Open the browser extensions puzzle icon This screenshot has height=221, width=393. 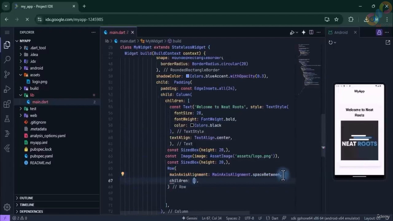351,19
